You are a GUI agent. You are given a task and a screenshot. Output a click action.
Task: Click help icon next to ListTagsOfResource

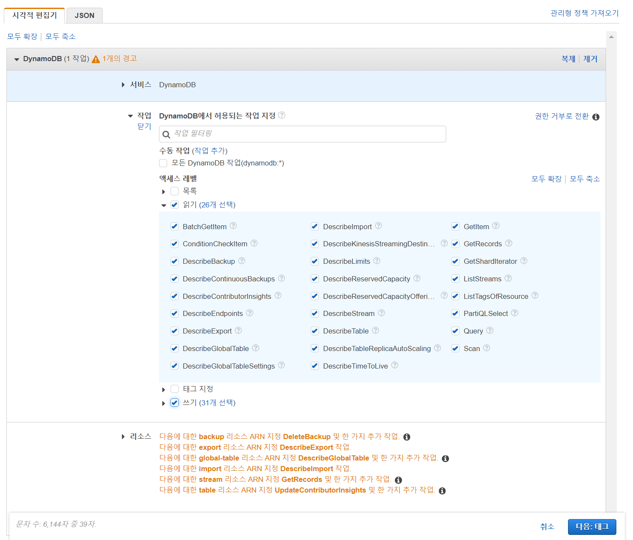pyautogui.click(x=535, y=295)
